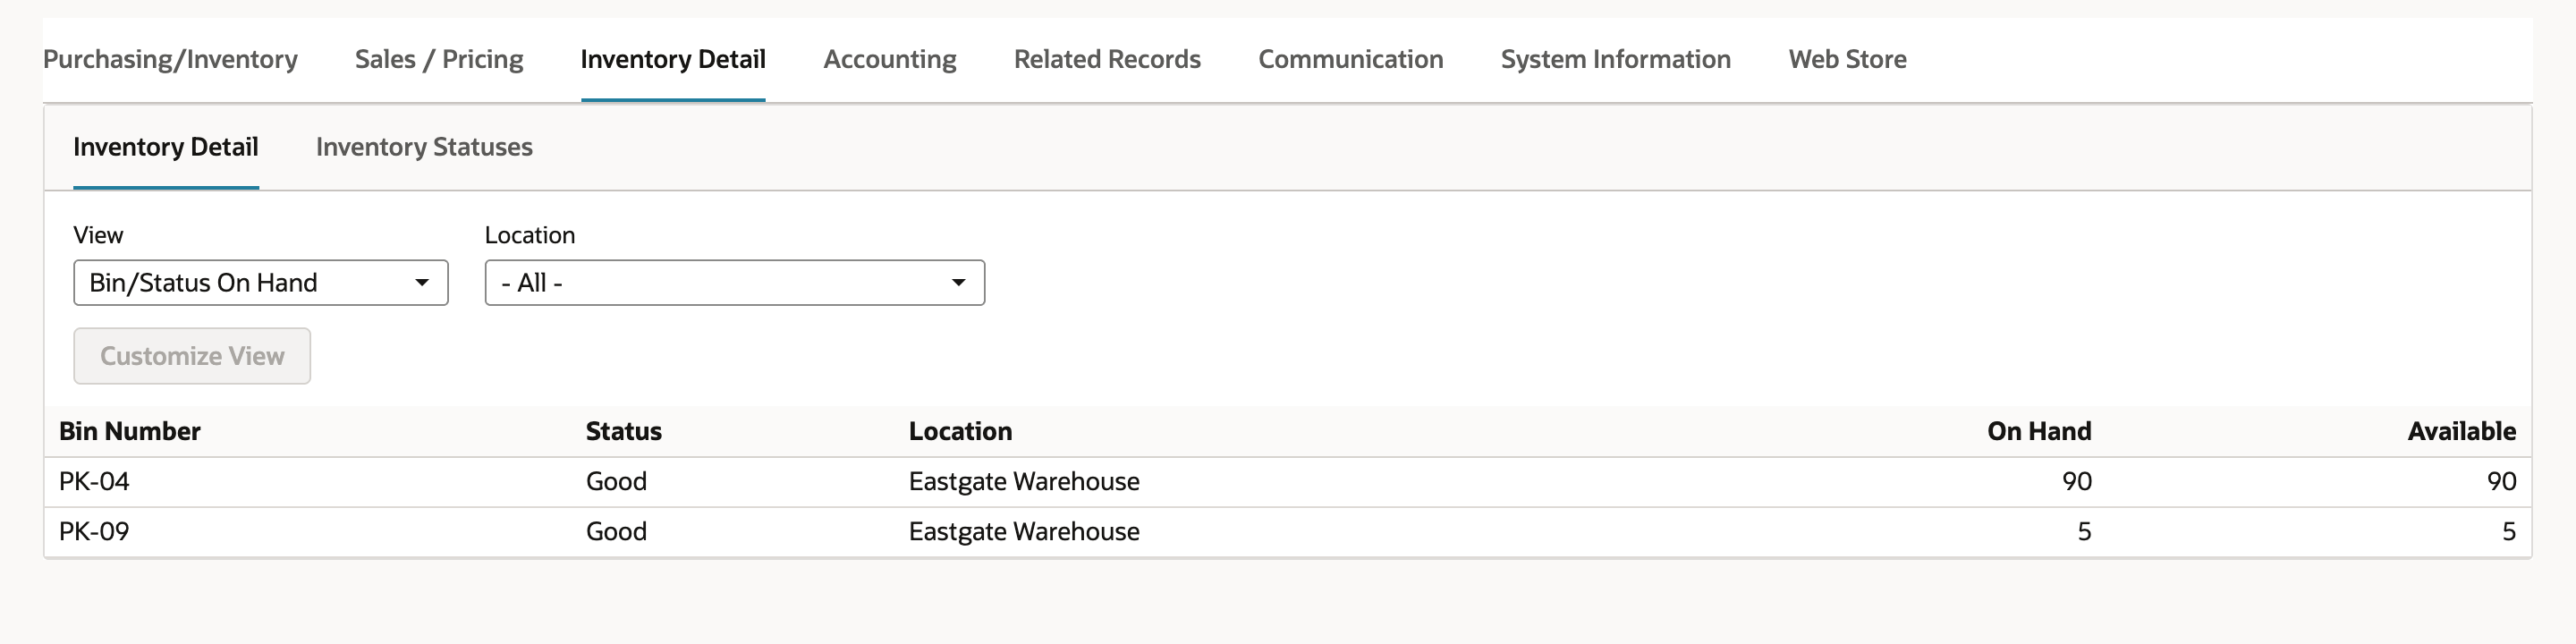The image size is (2576, 644).
Task: Select bin number PK-04 cell
Action: pyautogui.click(x=94, y=481)
